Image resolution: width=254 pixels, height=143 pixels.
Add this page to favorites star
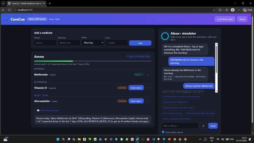(214, 10)
